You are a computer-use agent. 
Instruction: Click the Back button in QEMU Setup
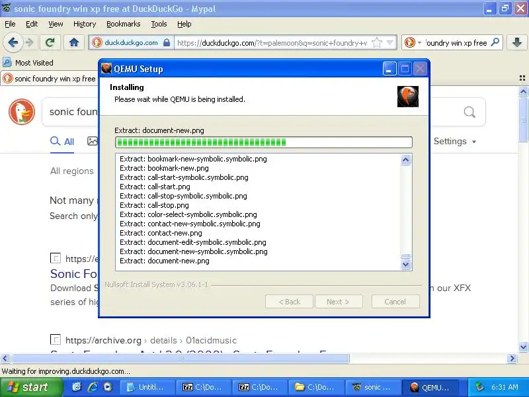coord(289,302)
